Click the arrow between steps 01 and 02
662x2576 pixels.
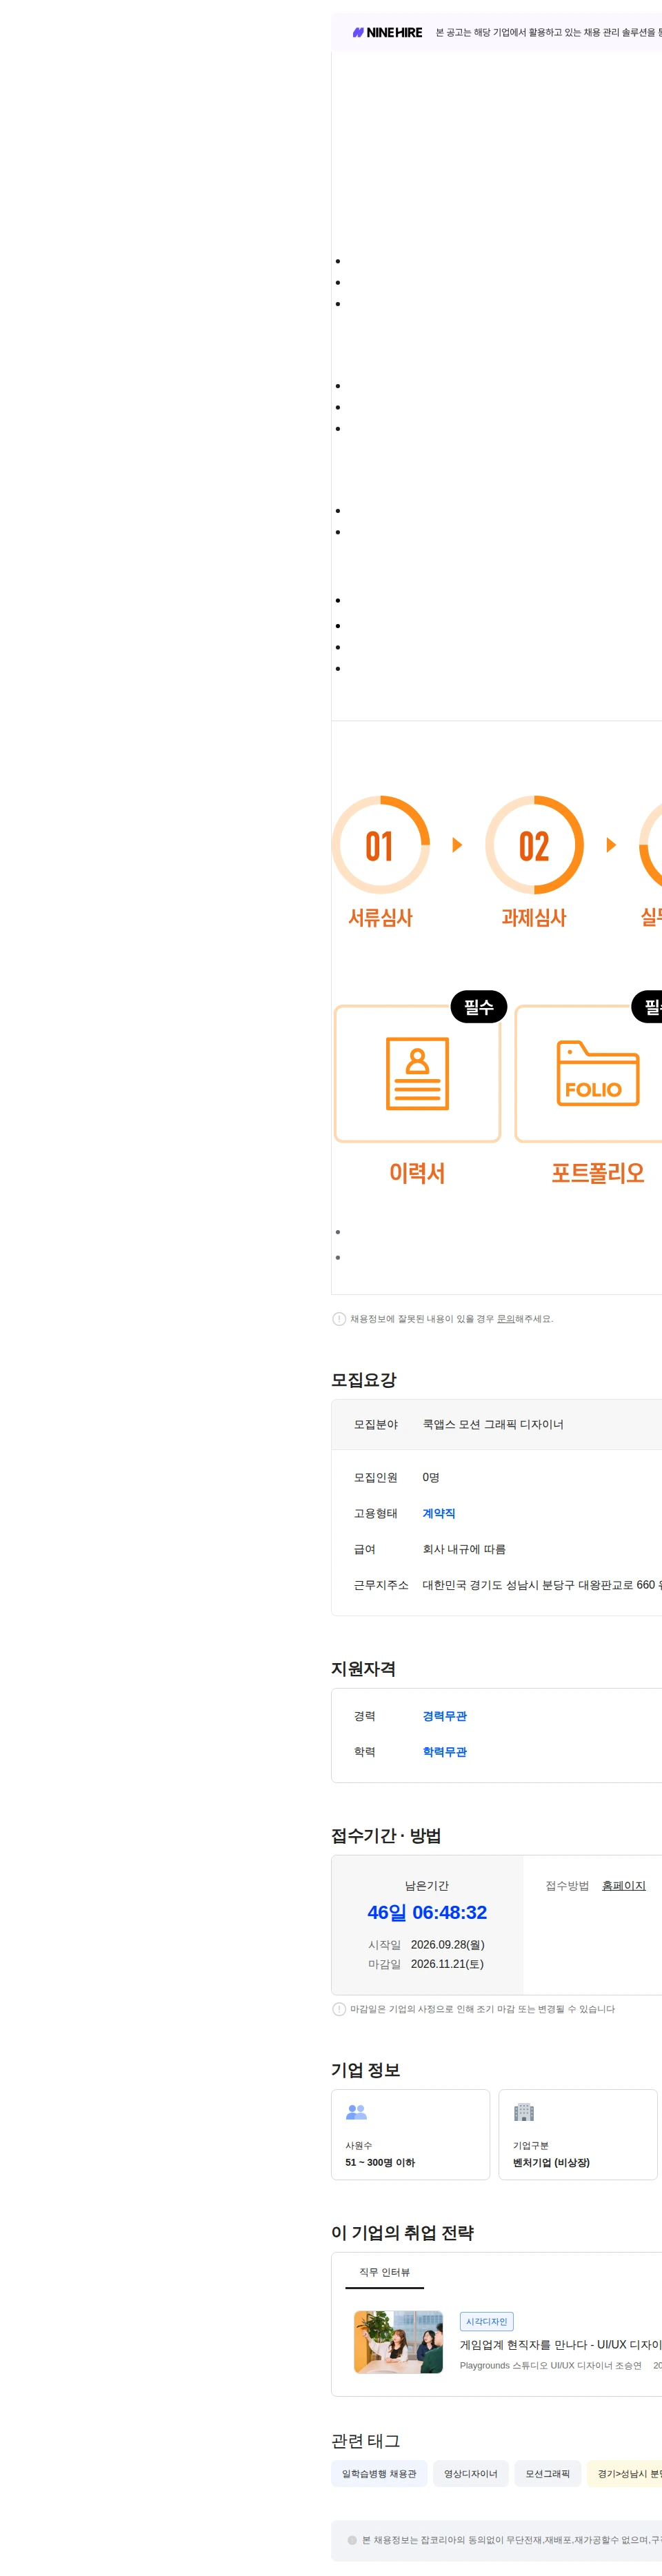coord(458,845)
